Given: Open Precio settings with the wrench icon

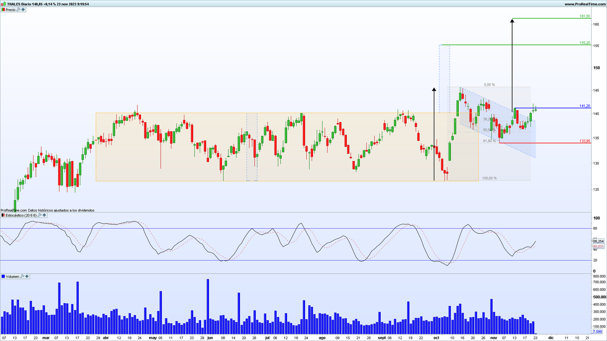Looking at the screenshot, I should pyautogui.click(x=18, y=10).
